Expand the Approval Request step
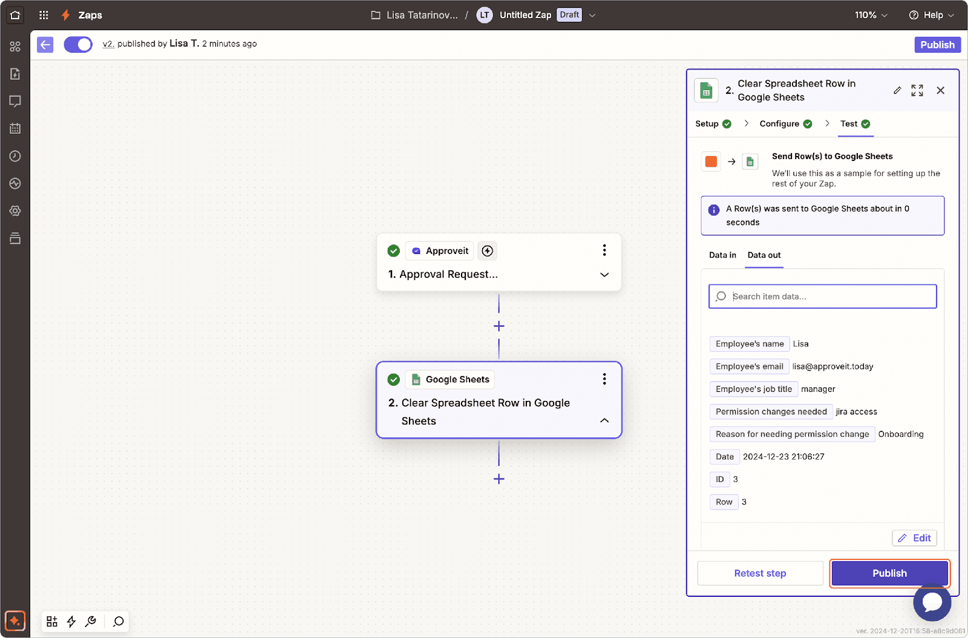This screenshot has width=968, height=638. (x=604, y=275)
